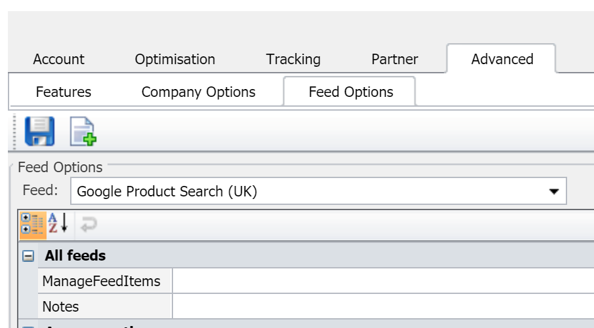This screenshot has width=594, height=328.
Task: Select the Categorized view icon in property grid
Action: (33, 225)
